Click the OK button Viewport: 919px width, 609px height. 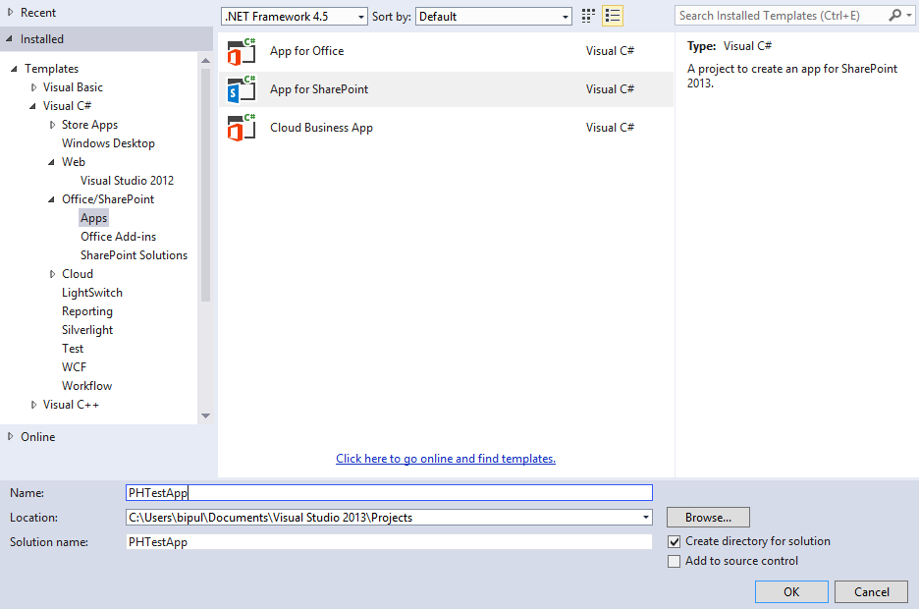click(x=791, y=592)
